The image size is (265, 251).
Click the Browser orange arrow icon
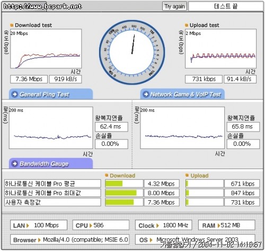(40, 240)
